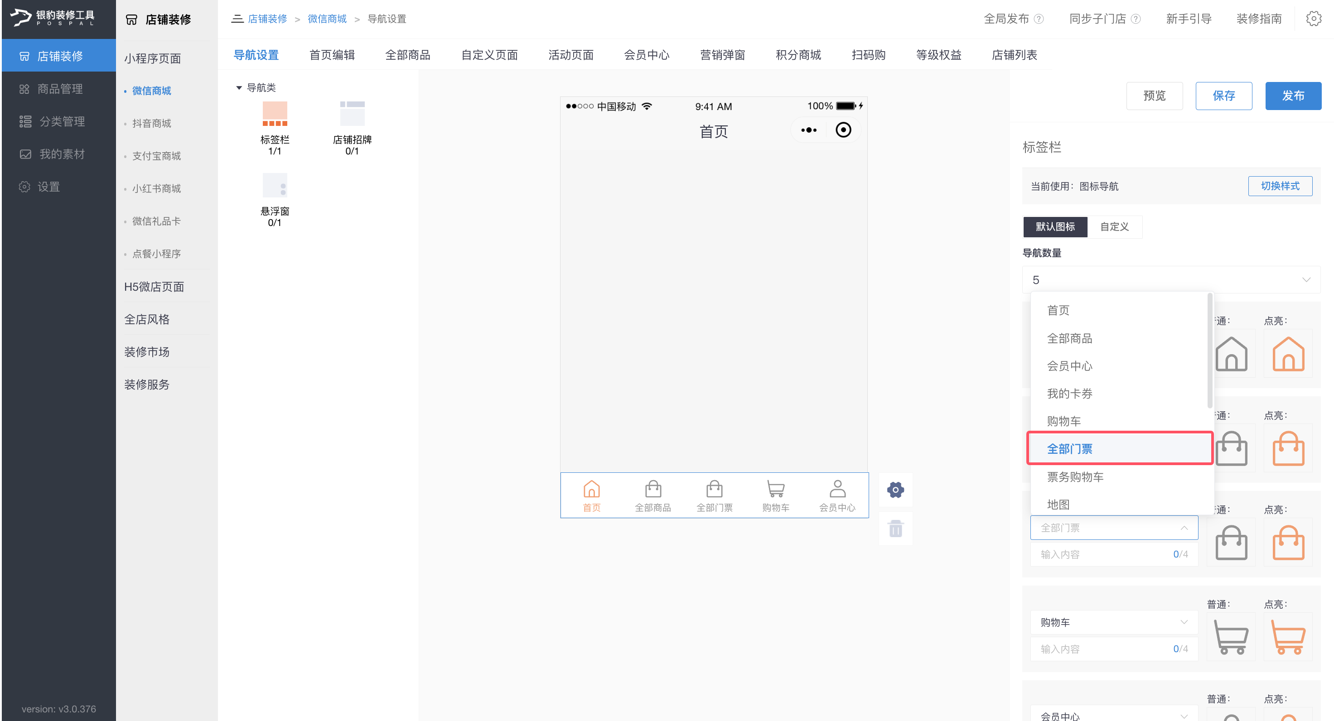Switch to the 自定义页面 tab
Screen dimensions: 1334x721
[489, 55]
